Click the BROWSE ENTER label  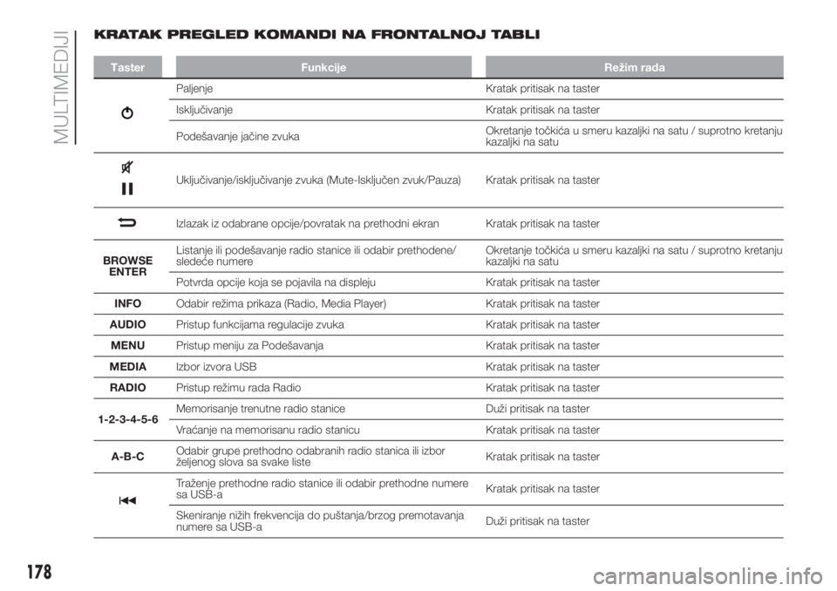127,266
